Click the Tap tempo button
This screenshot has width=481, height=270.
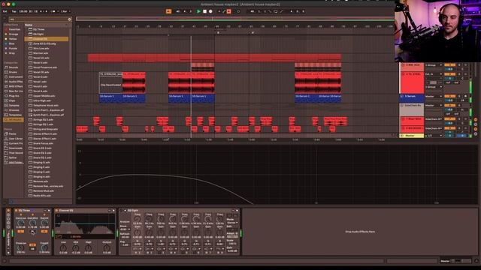point(14,11)
